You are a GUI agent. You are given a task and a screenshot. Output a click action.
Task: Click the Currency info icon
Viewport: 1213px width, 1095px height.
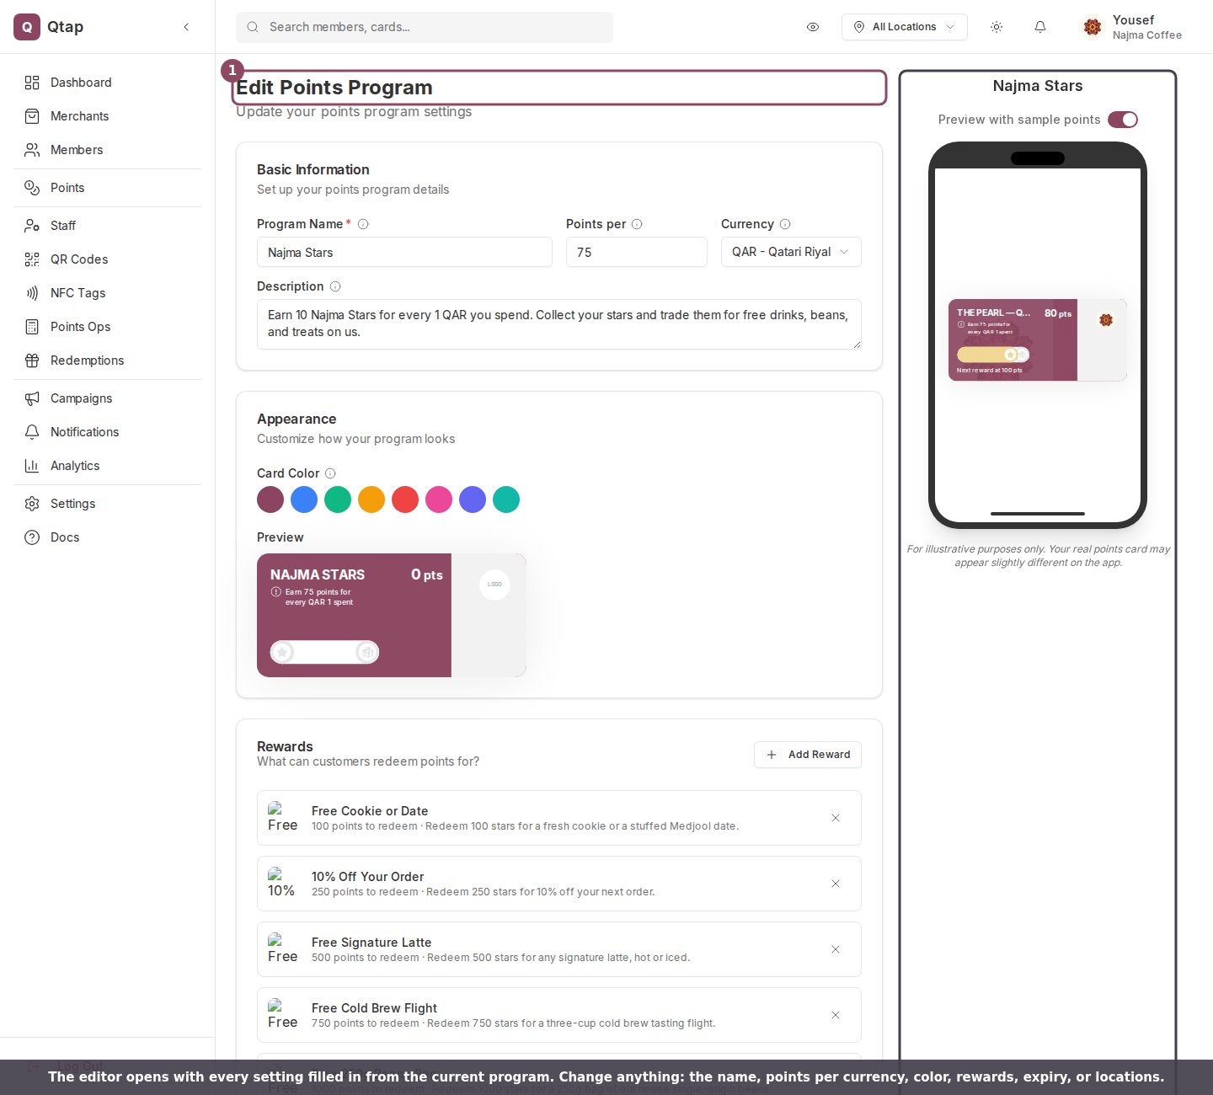pos(785,224)
